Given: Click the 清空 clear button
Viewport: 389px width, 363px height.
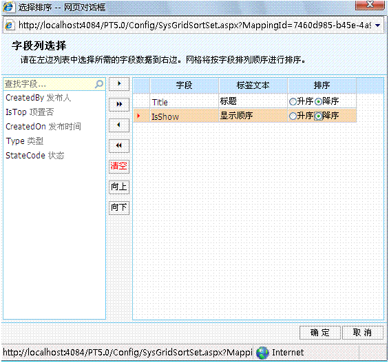Looking at the screenshot, I should [119, 166].
